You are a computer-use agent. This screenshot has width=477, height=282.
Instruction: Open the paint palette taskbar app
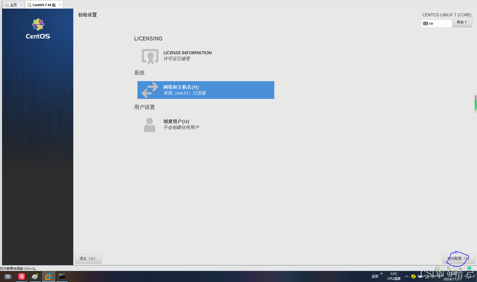point(35,276)
